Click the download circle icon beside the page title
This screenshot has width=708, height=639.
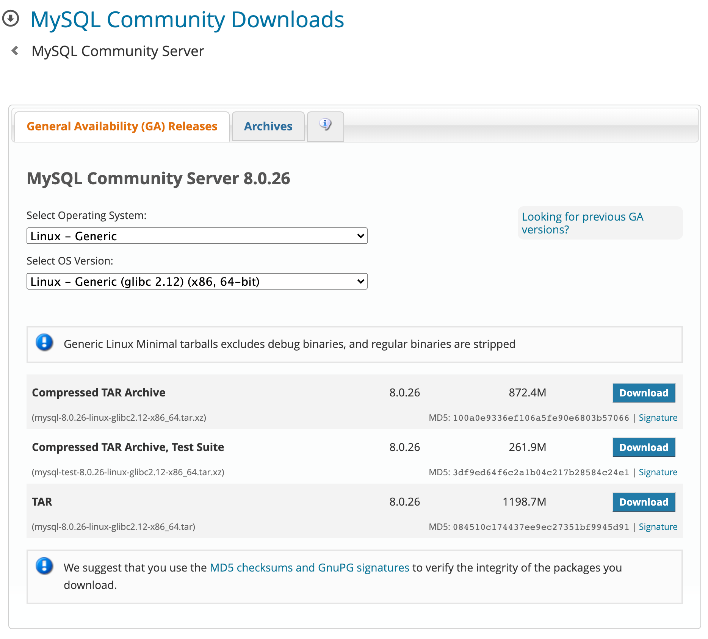click(11, 19)
